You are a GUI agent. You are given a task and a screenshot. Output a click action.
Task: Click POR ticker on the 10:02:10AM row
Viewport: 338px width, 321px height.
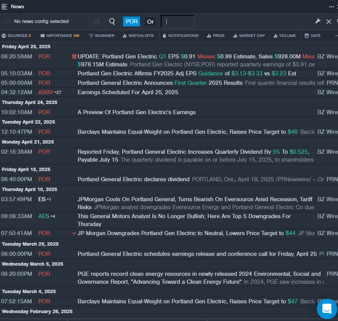[x=44, y=112]
